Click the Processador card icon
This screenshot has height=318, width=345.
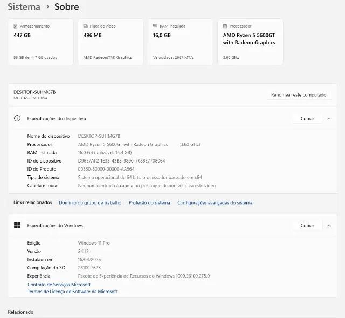[x=225, y=26]
